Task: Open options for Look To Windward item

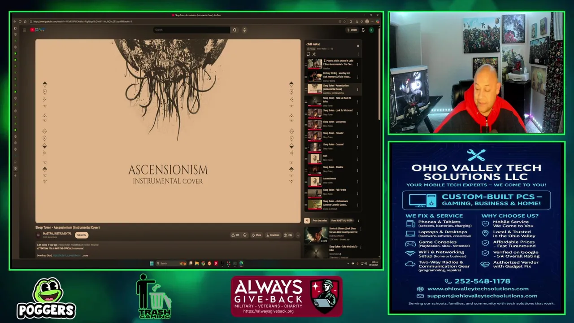Action: click(x=358, y=113)
